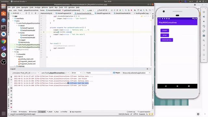
Task: Switch to HomeFragment.kt editor tab
Action: 64,13
